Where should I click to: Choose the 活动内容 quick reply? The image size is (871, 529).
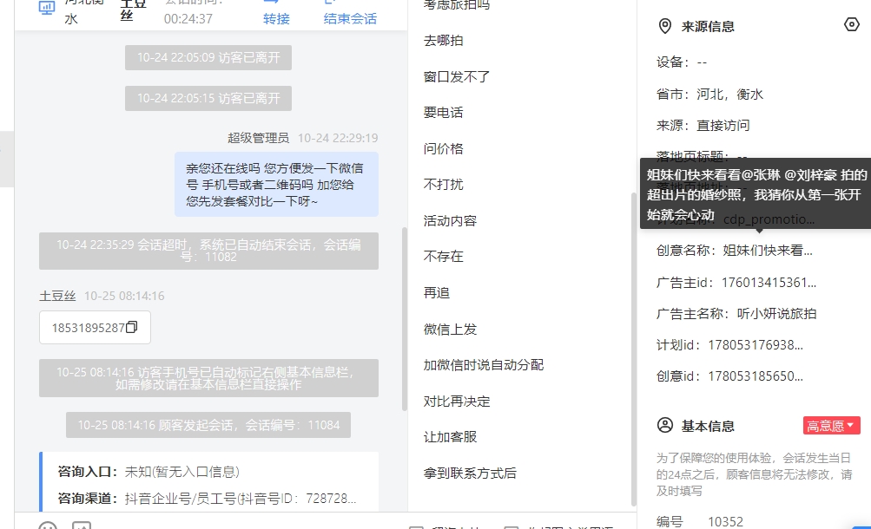point(450,220)
